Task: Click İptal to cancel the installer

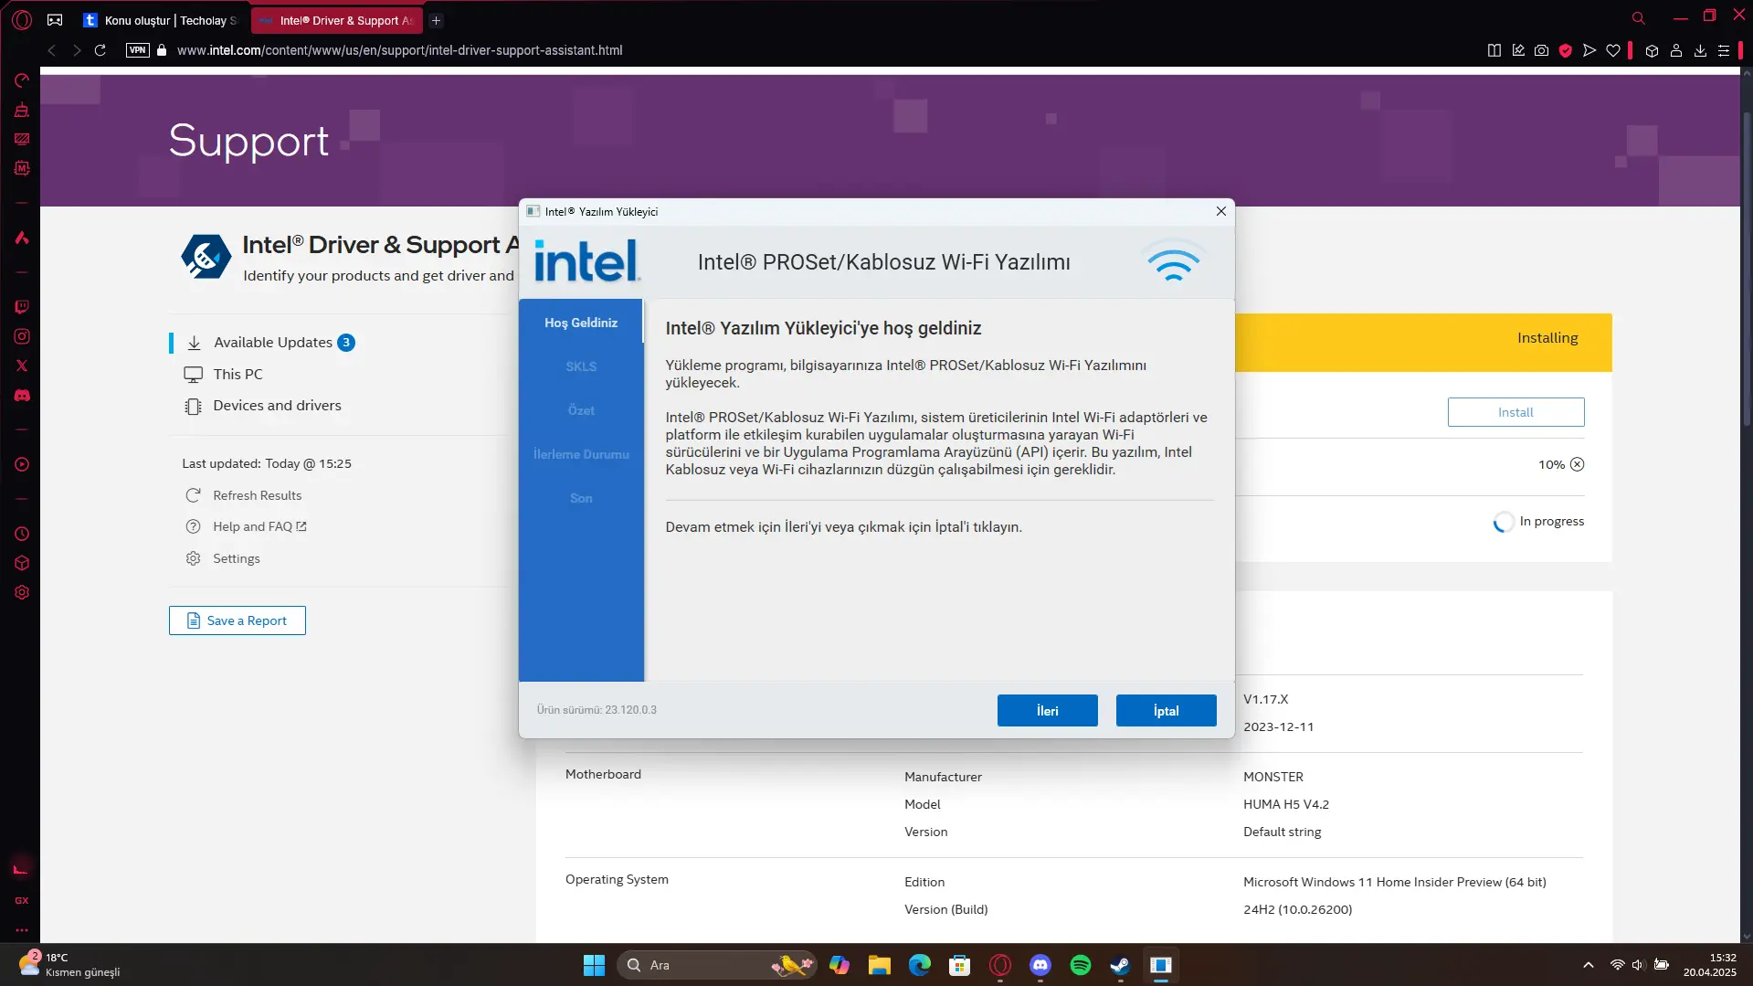Action: (1166, 711)
